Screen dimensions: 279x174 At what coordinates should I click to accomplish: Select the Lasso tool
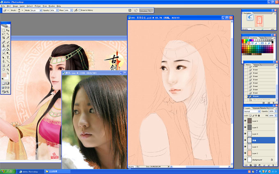pyautogui.click(x=3, y=34)
